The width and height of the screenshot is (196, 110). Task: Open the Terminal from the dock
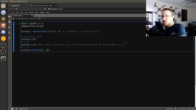[x=3, y=58]
